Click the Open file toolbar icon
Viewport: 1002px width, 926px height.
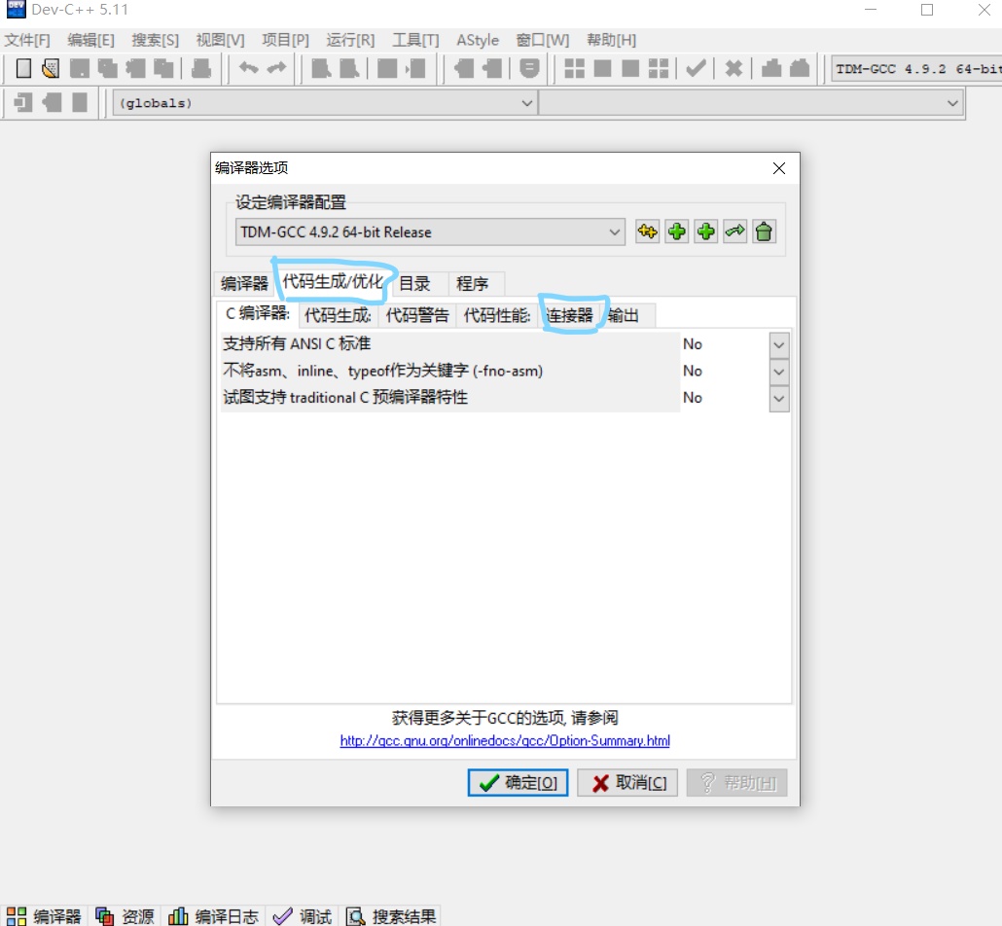click(51, 68)
